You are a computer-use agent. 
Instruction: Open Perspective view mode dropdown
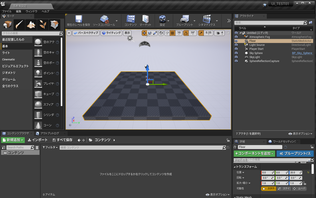(86, 33)
